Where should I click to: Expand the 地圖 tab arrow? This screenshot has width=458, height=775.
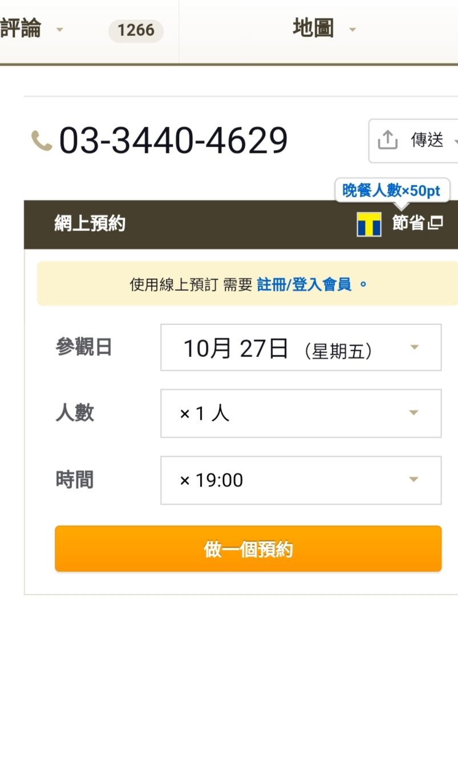pos(352,30)
